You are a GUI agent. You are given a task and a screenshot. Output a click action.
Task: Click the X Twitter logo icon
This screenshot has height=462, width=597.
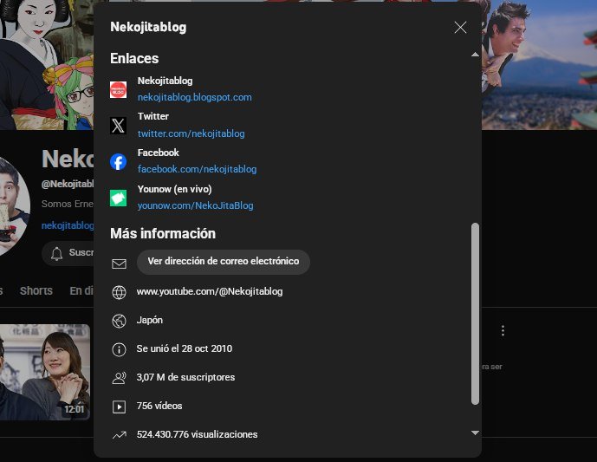118,126
